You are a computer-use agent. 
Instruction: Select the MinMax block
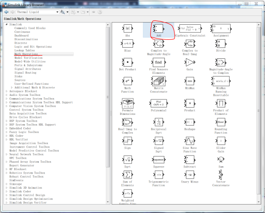[x=190, y=81]
